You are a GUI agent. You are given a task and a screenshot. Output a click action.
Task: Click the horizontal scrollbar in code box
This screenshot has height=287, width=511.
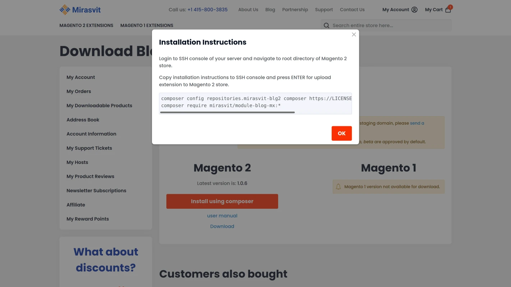[x=227, y=112]
